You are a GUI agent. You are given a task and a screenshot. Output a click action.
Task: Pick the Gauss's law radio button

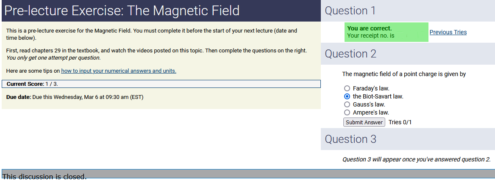[x=347, y=104]
